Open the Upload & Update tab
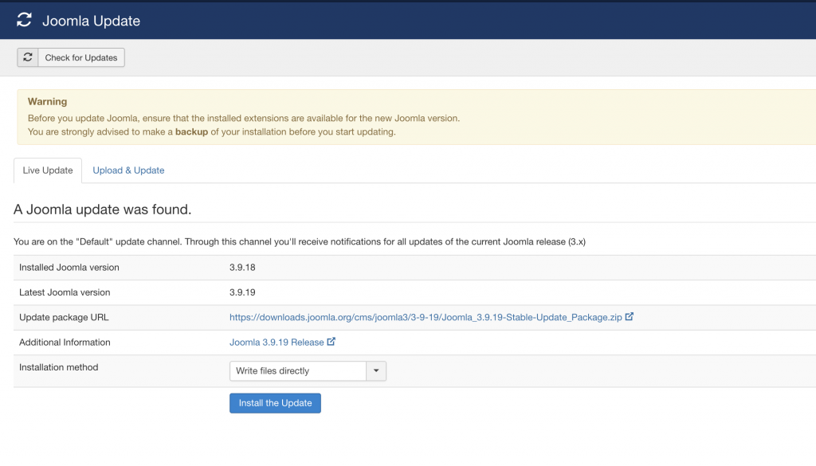 point(128,170)
